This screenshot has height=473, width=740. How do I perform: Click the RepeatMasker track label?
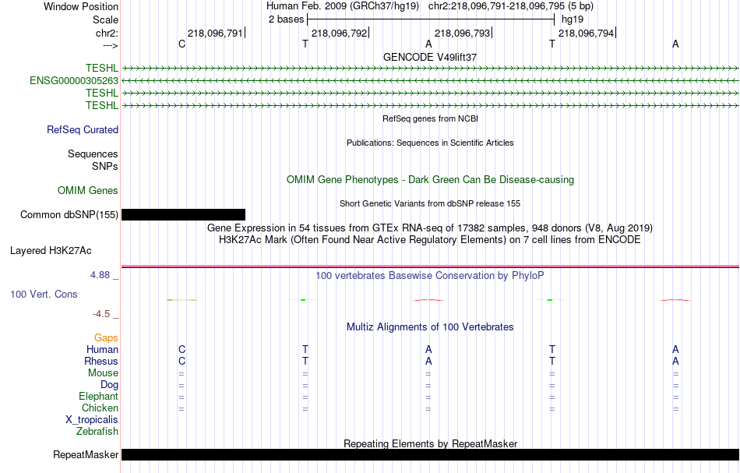point(86,454)
